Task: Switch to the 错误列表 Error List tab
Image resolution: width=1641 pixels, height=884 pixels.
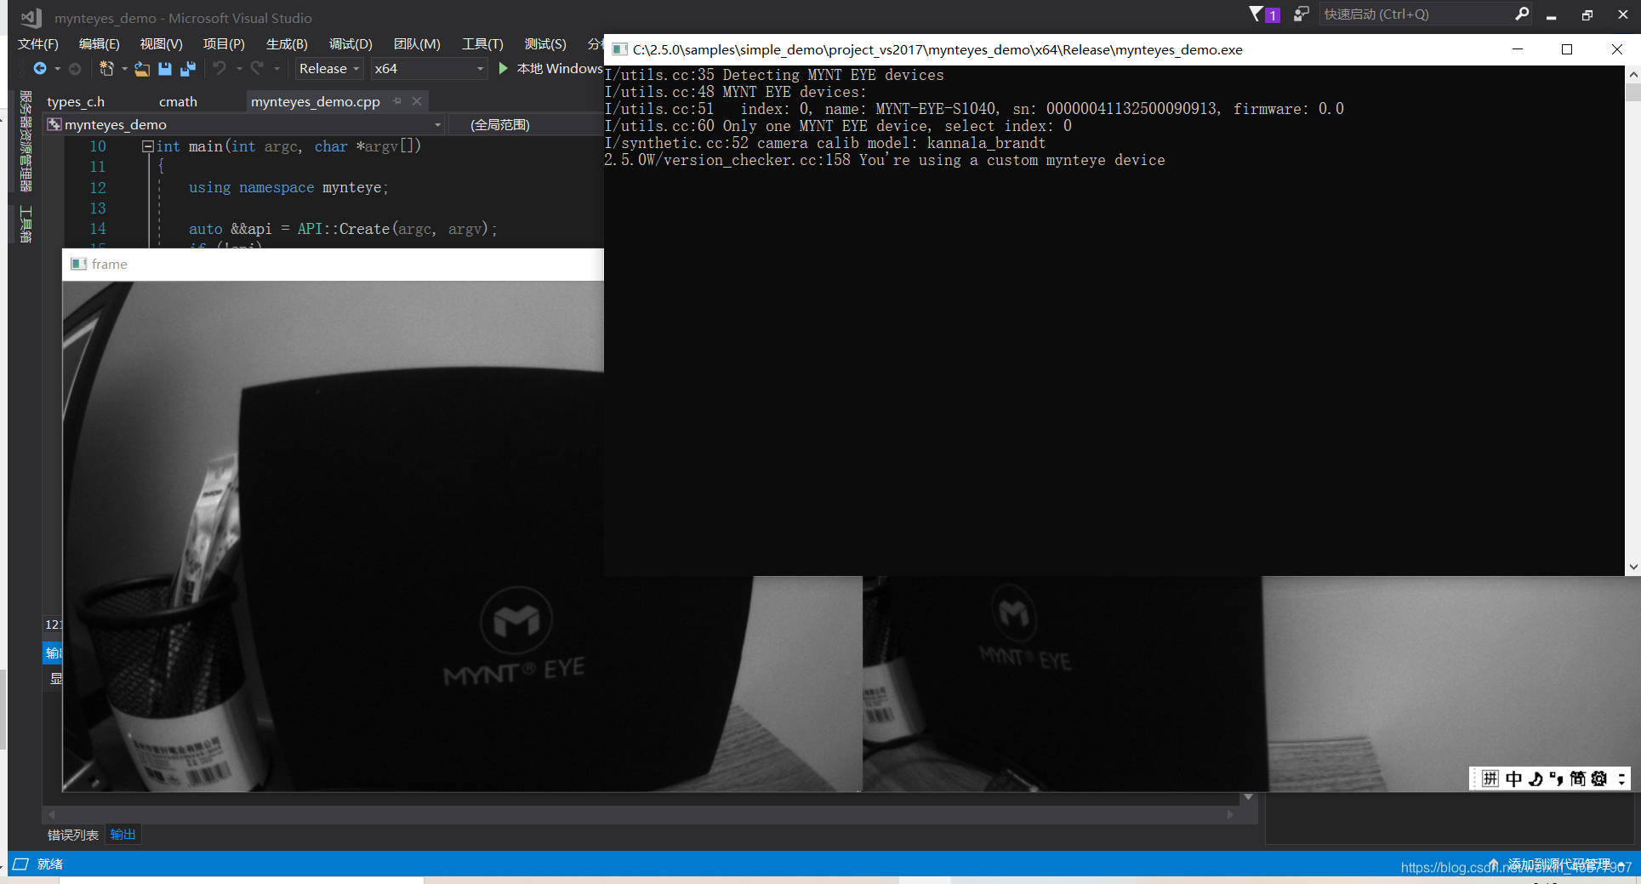Action: coord(73,835)
